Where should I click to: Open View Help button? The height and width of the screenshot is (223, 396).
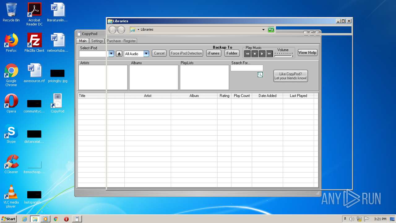(x=307, y=53)
